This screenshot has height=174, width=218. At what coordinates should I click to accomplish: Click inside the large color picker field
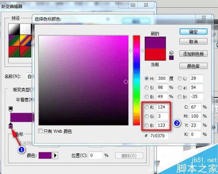click(84, 80)
